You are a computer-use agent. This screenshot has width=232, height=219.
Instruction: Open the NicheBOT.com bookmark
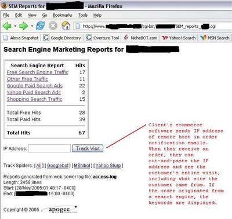click(140, 38)
